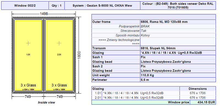220x111 pixels.
Task: Click the 'Outer frame' row label
Action: click(x=101, y=22)
